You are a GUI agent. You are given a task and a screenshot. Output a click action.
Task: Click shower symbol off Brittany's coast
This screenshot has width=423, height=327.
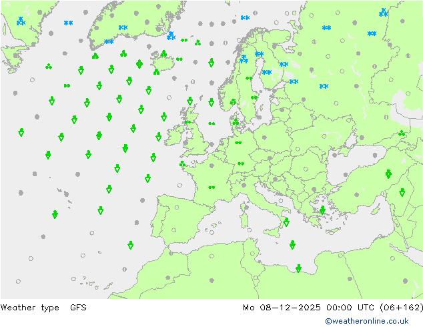pyautogui.click(x=182, y=163)
